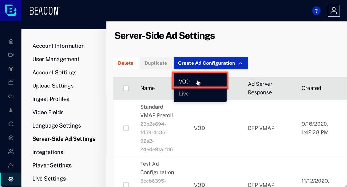
Task: Open the cloud icon in sidebar
Action: tap(11, 96)
